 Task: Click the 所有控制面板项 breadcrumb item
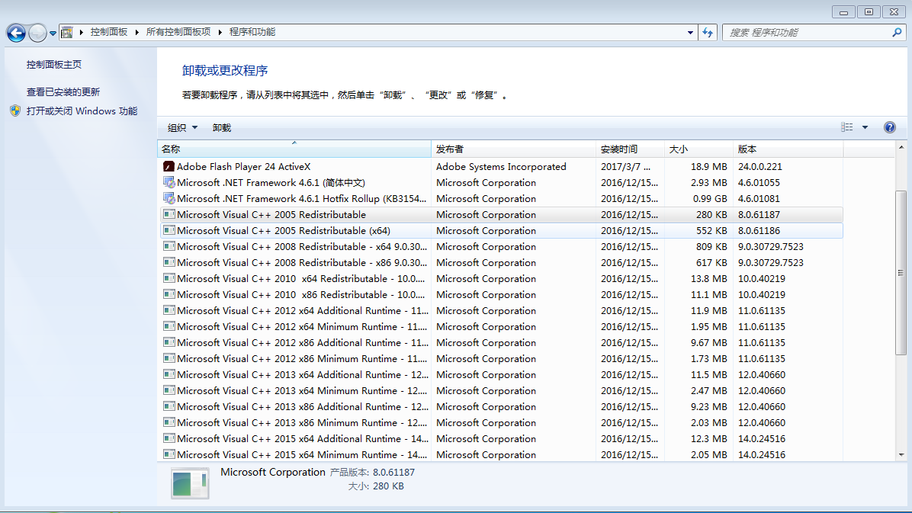coord(178,32)
